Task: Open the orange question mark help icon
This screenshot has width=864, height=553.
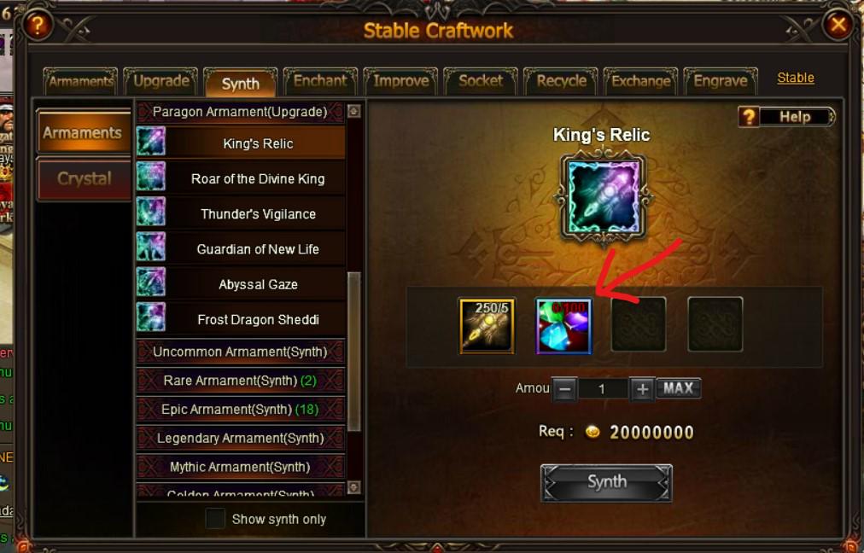Action: pyautogui.click(x=37, y=25)
